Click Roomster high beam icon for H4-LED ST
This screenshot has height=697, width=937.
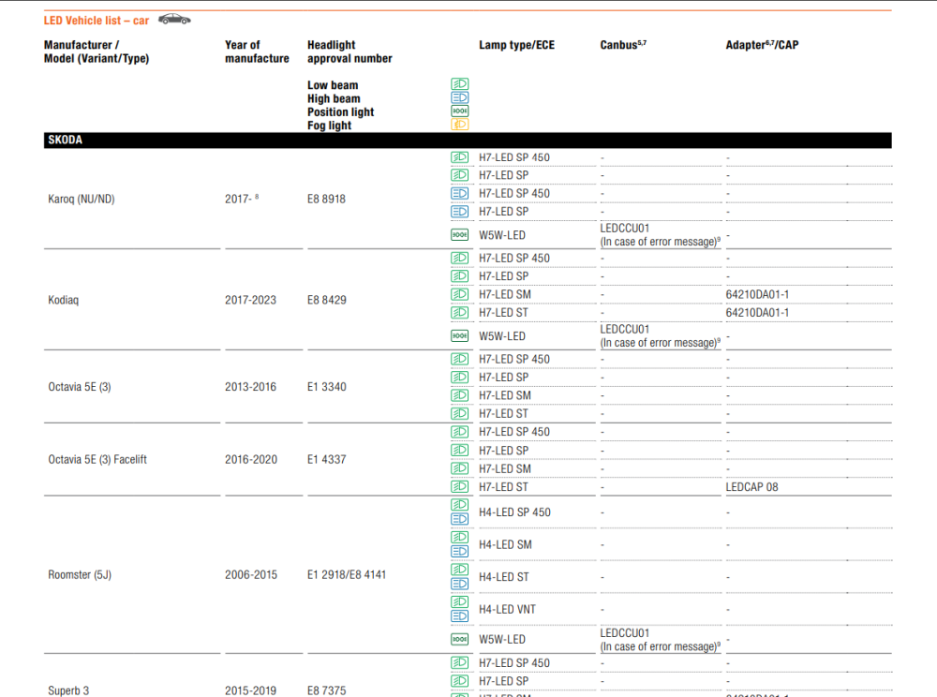(x=459, y=584)
